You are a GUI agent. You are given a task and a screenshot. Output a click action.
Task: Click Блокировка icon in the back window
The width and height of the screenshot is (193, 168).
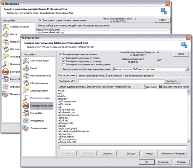(x=6, y=72)
